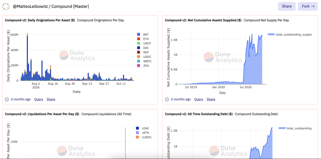This screenshot has width=321, height=159.
Task: Toggle ZRX legend swatch in originations chart
Action: 139,65
